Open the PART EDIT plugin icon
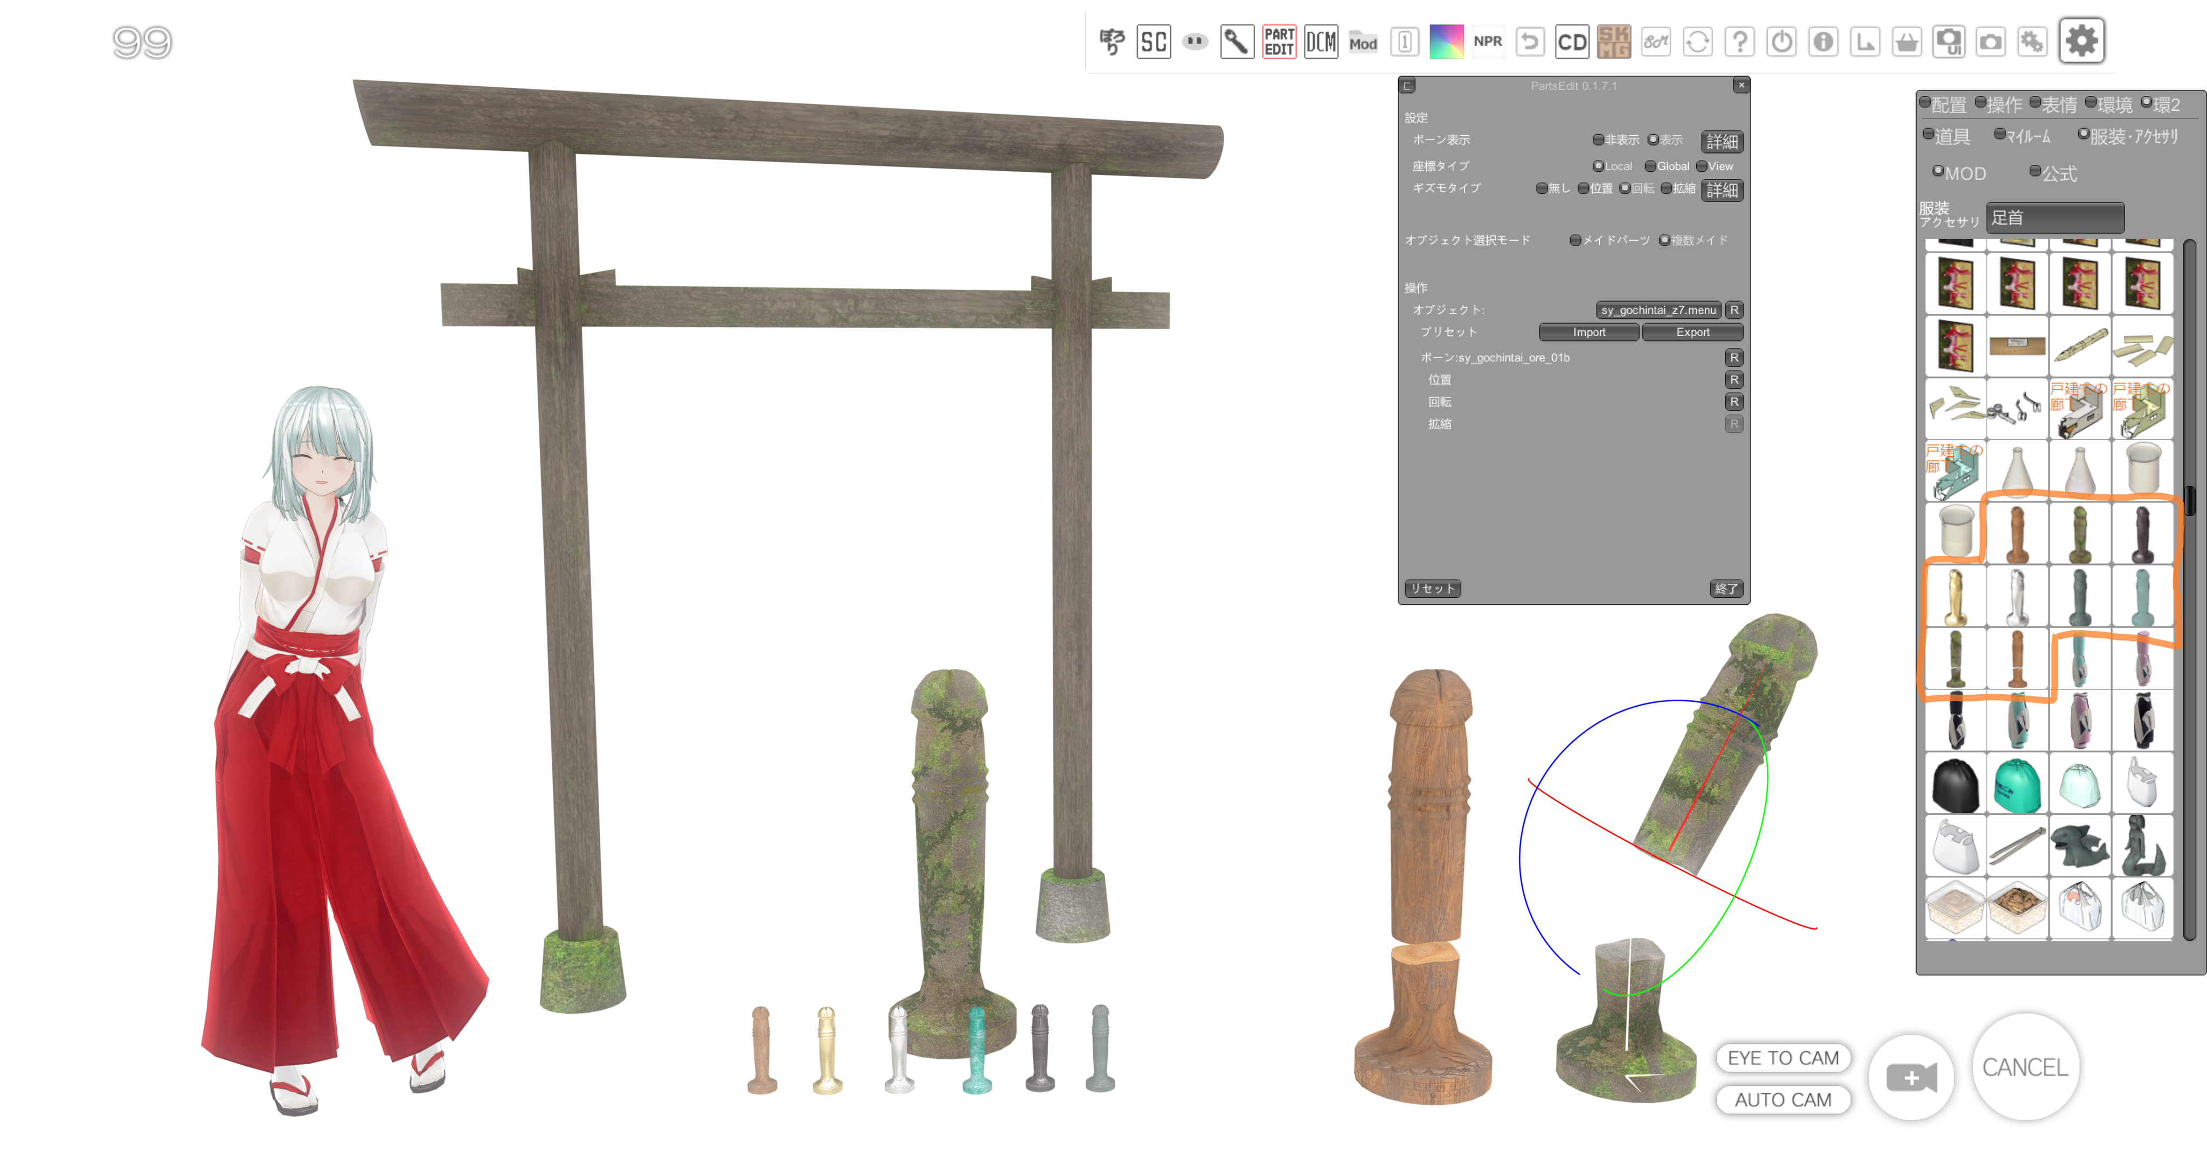This screenshot has height=1158, width=2207. point(1278,41)
